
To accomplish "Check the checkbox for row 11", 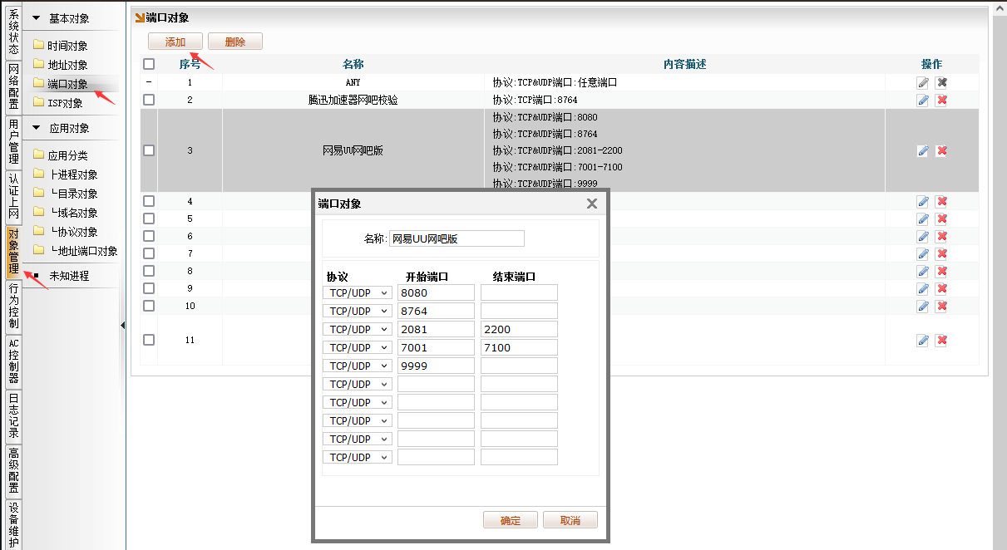I will click(x=149, y=340).
